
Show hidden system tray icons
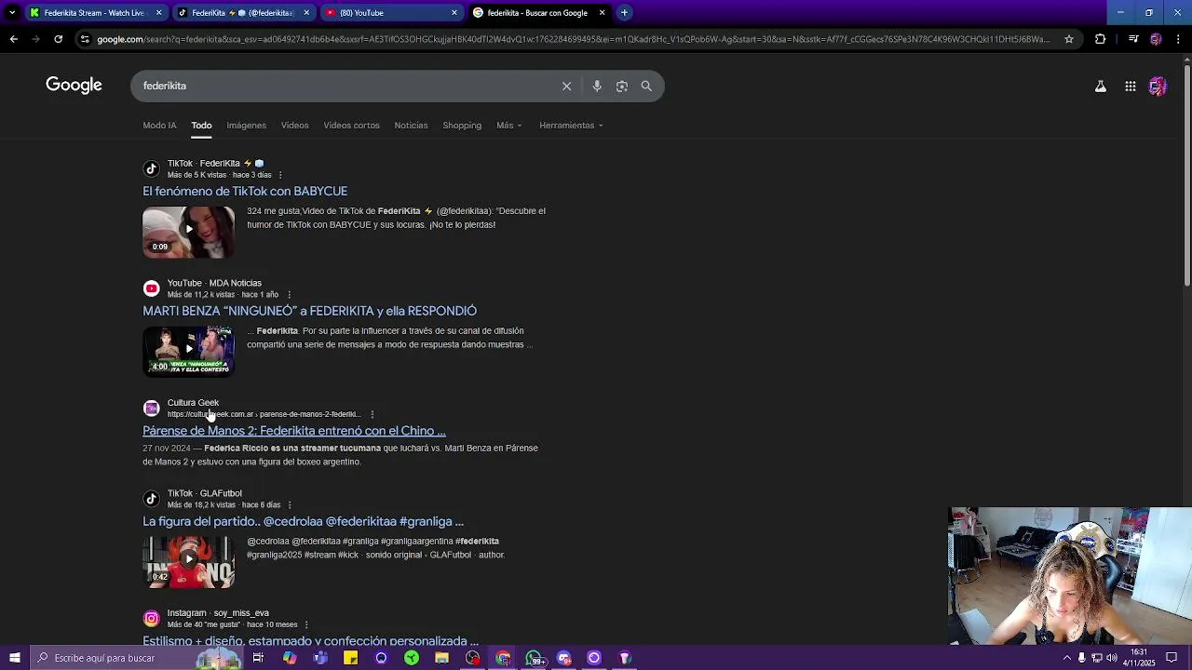pyautogui.click(x=1066, y=658)
